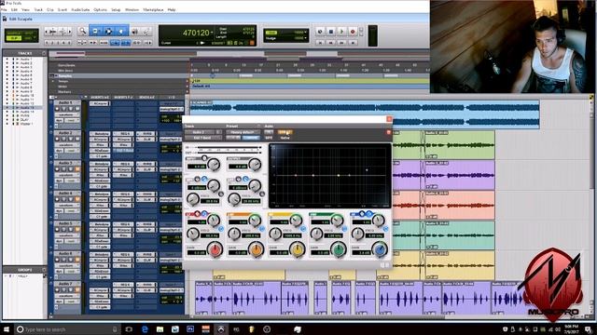Open the AudioSuite menu
The image size is (597, 335).
81,9
